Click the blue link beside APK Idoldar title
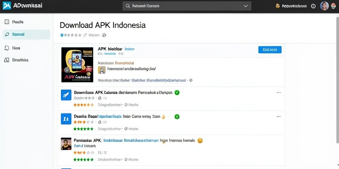Image resolution: width=339 pixels, height=169 pixels. [129, 49]
